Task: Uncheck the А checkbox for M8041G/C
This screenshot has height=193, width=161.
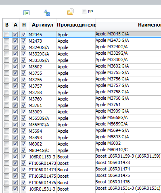Action: 15,150
